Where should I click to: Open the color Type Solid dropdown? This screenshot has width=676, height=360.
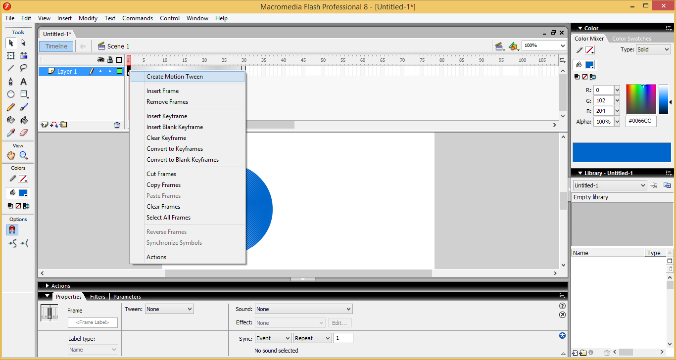point(653,49)
